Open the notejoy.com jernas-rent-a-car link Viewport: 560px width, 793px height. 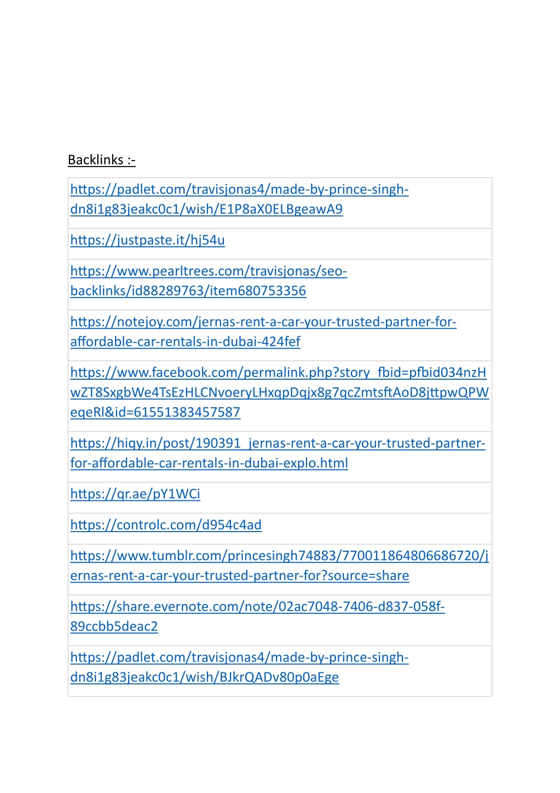(x=263, y=332)
